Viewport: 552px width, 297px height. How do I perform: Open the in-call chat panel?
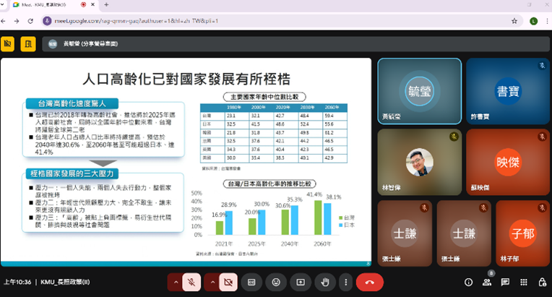click(505, 283)
